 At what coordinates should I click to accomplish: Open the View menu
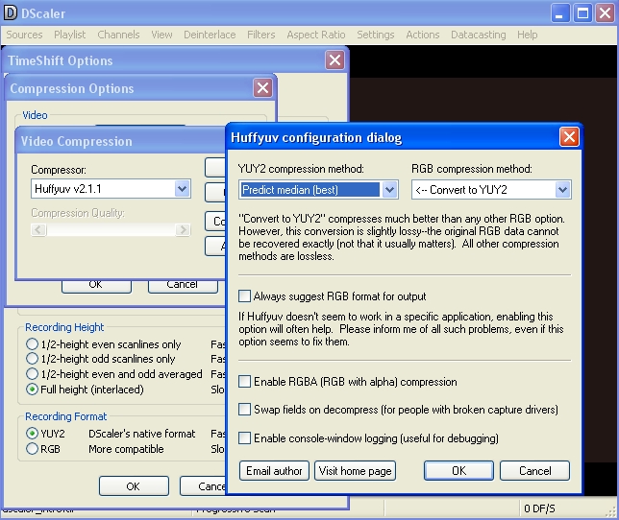point(161,35)
